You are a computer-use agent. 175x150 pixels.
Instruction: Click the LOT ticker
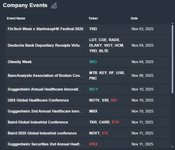click(93, 40)
